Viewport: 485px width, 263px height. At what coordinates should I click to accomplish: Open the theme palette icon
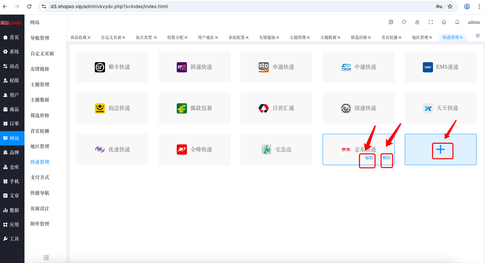click(x=404, y=22)
